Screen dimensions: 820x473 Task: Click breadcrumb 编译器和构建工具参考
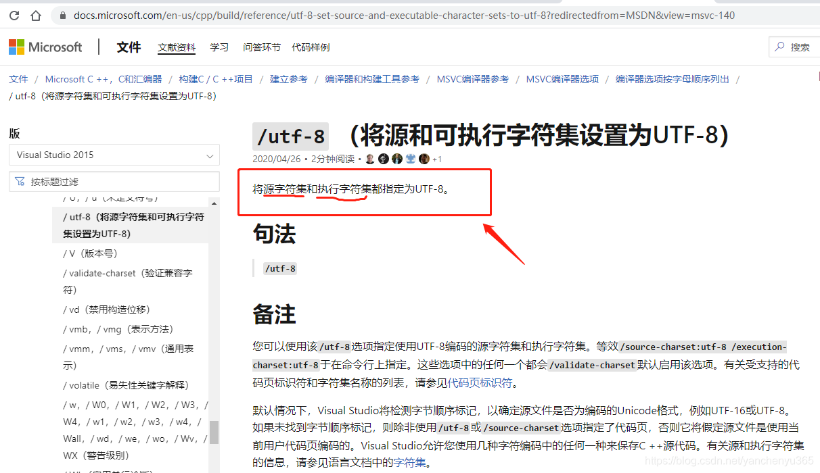click(x=372, y=79)
